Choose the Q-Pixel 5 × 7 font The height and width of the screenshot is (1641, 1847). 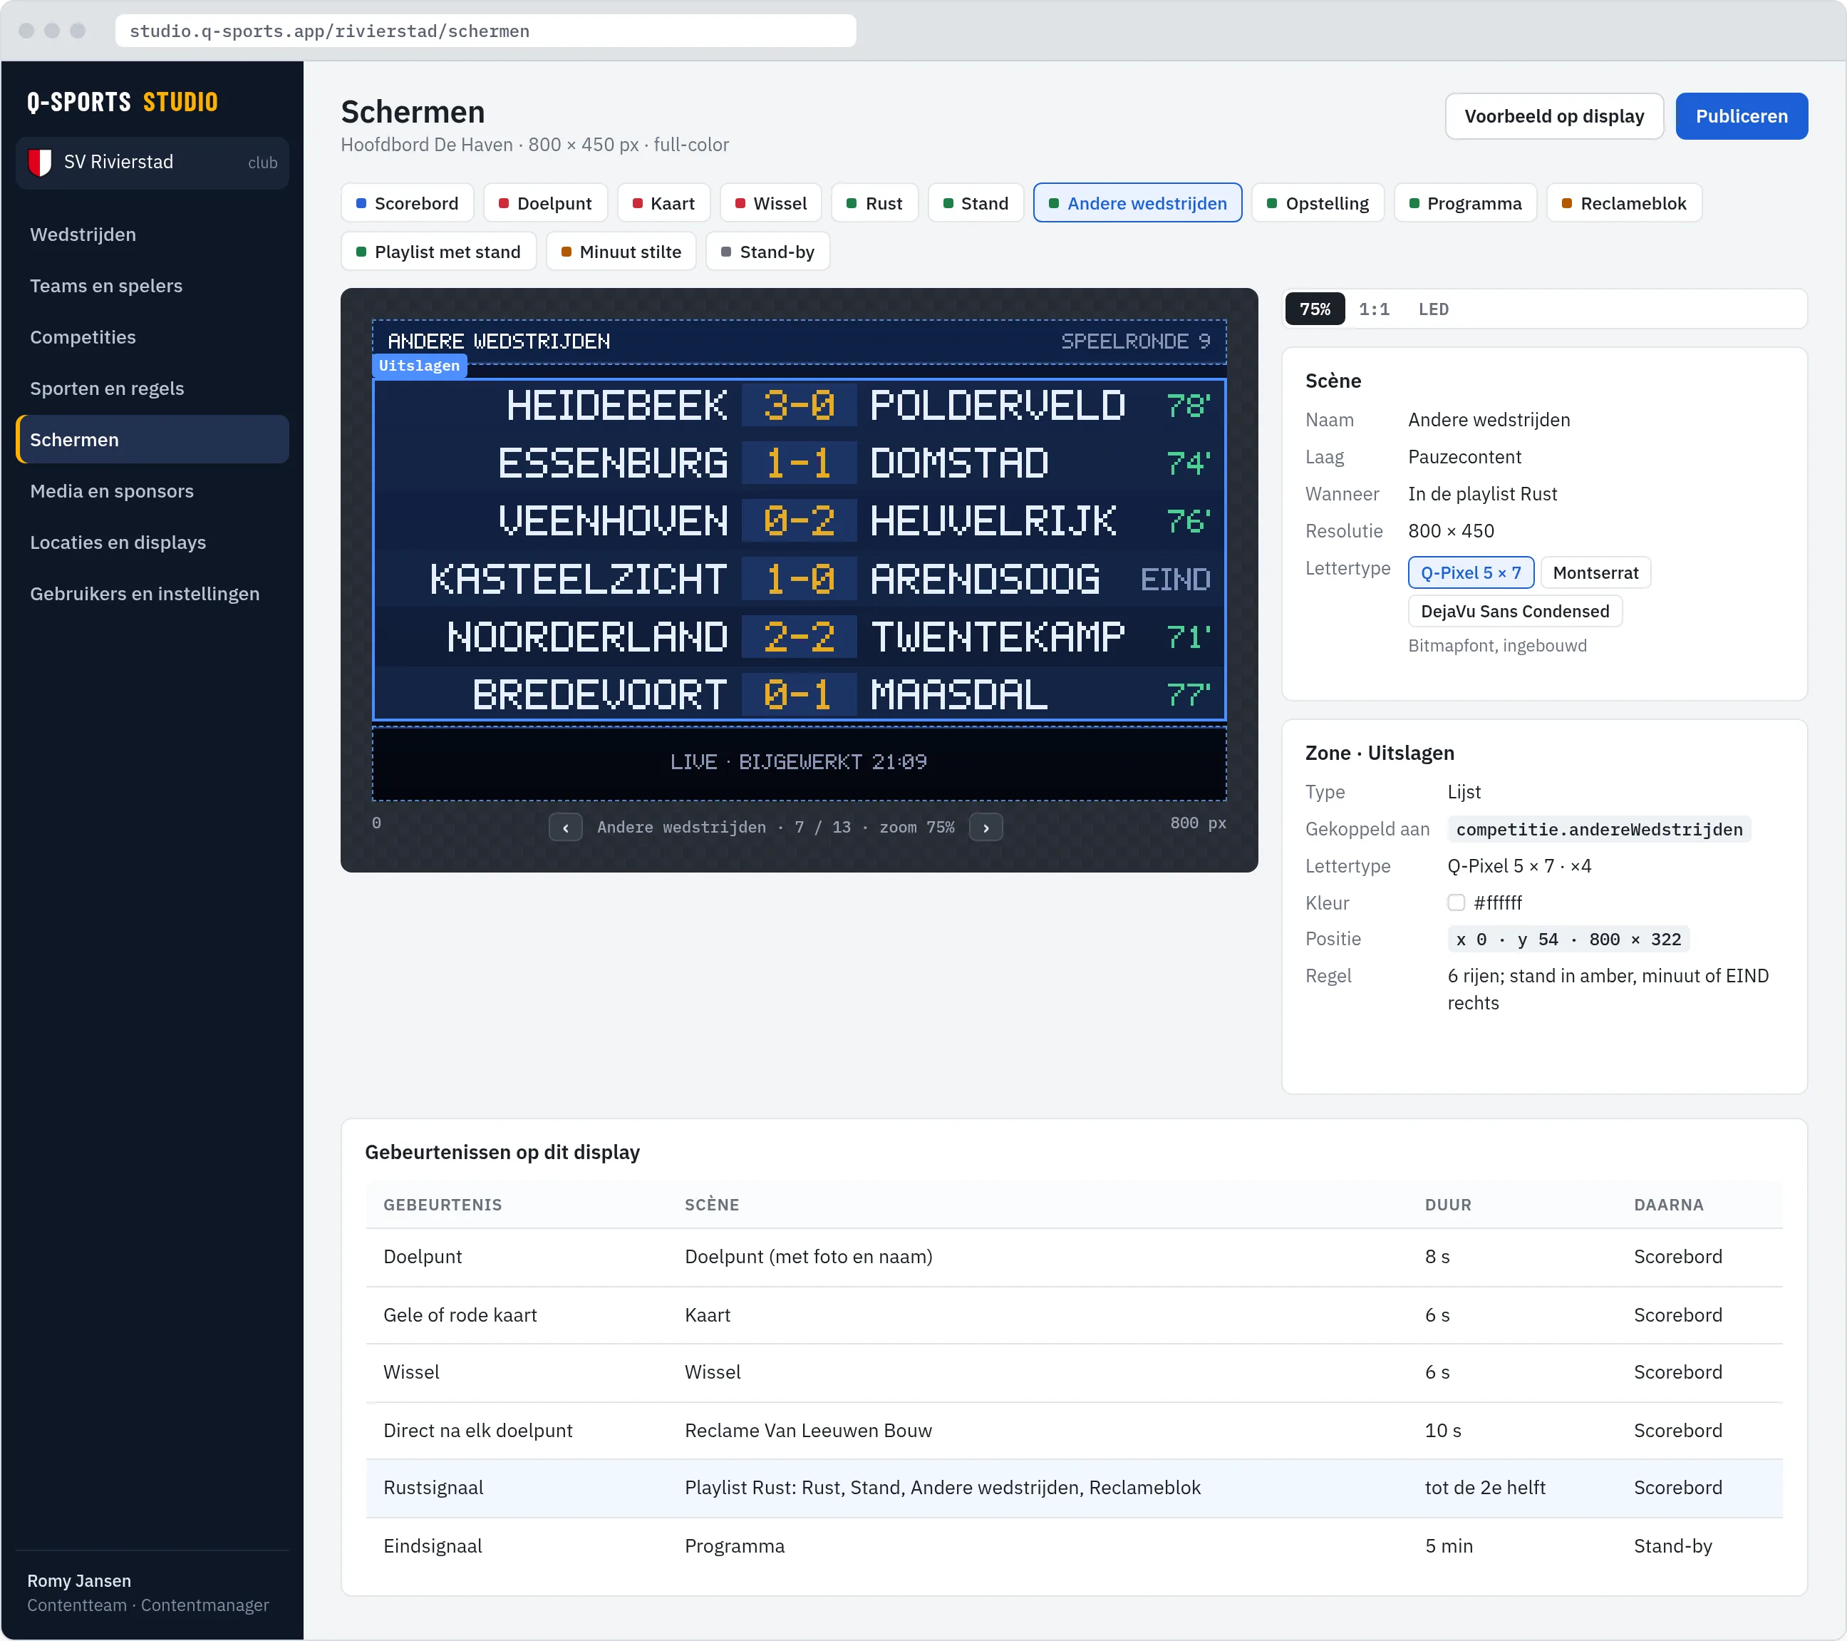coord(1471,572)
